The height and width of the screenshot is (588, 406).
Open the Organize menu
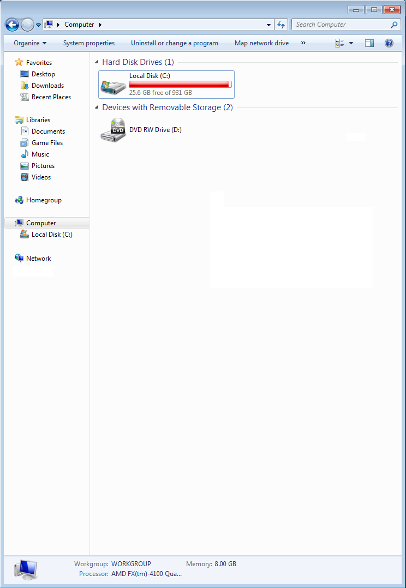pos(30,43)
